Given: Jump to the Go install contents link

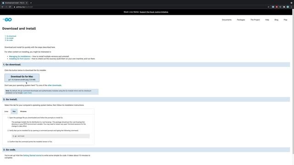Looking at the screenshot, I should click(x=10, y=38).
